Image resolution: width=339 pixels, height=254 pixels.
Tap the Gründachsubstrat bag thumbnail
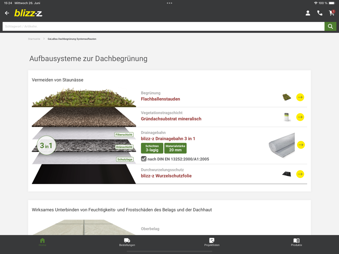click(287, 117)
